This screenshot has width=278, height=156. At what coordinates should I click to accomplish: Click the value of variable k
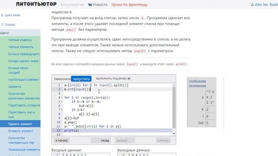(x=207, y=110)
